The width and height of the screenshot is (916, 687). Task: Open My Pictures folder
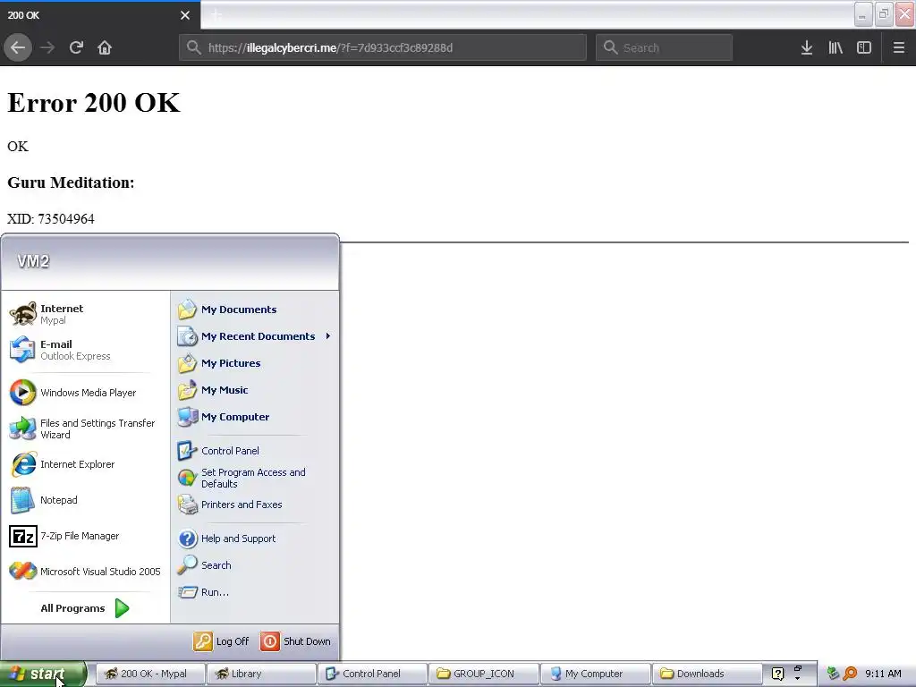[x=255, y=363]
